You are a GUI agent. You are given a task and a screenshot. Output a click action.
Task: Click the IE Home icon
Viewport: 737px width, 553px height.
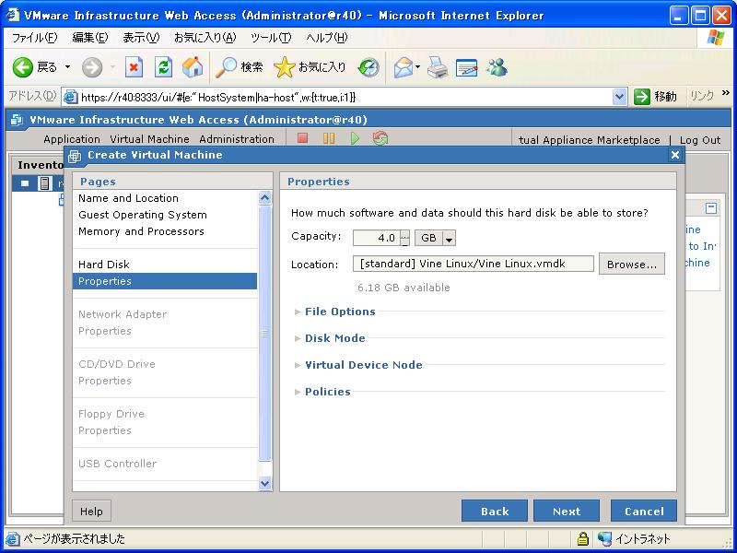[x=193, y=67]
